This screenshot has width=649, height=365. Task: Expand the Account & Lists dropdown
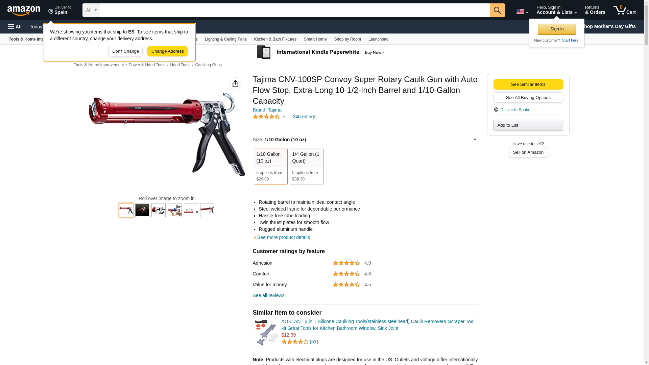pyautogui.click(x=556, y=10)
